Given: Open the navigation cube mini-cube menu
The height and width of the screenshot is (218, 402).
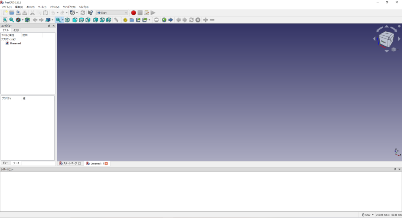Looking at the screenshot, I should coord(393,49).
